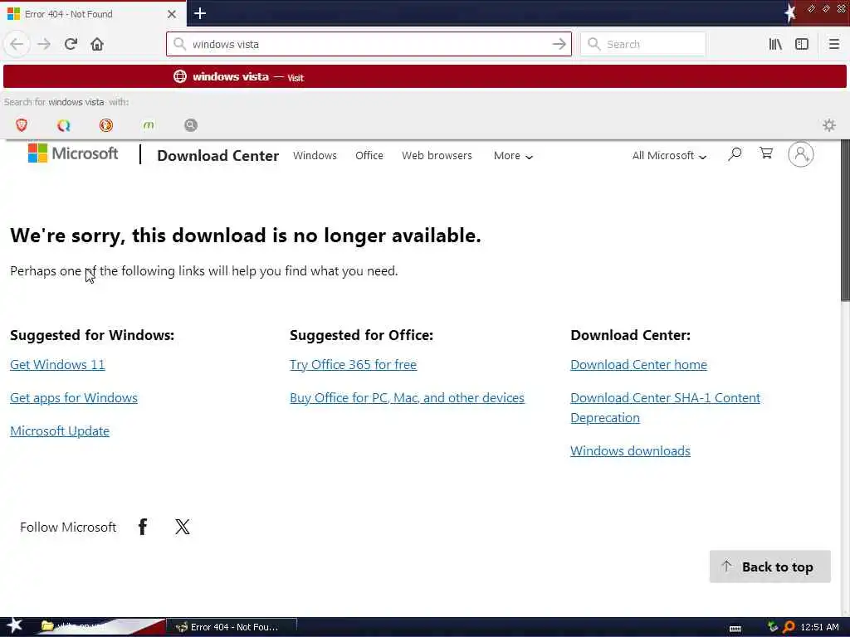Screen dimensions: 850x637
Task: Follow the Get Windows 11 link
Action: pos(57,365)
